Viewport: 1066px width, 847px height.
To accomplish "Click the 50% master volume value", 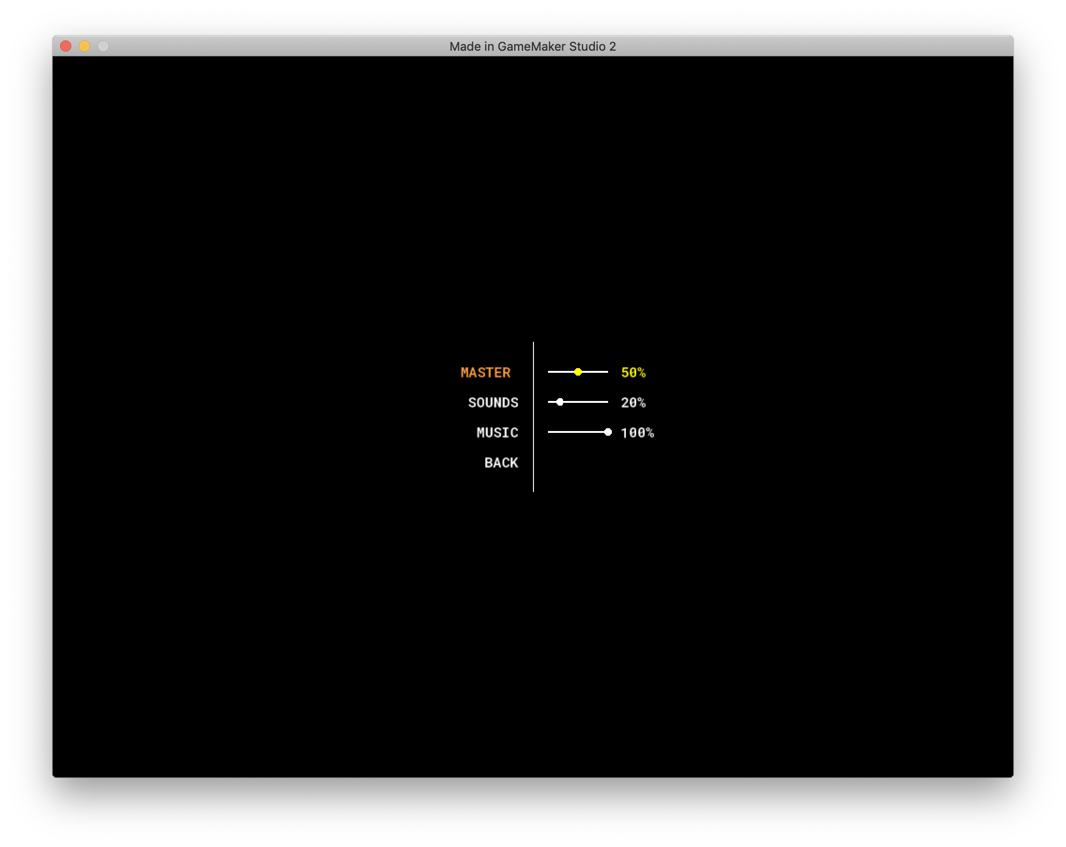I will pyautogui.click(x=633, y=372).
